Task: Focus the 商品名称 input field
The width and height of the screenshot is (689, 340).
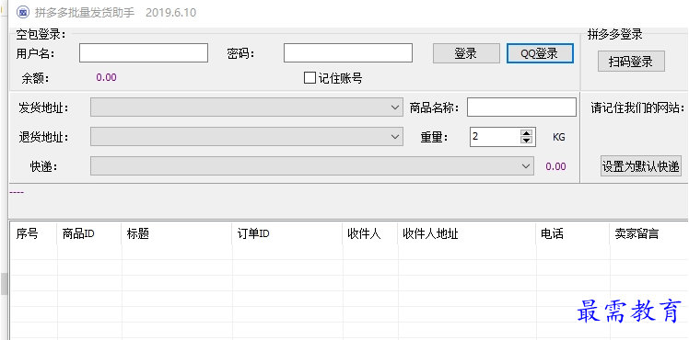Action: [x=521, y=108]
